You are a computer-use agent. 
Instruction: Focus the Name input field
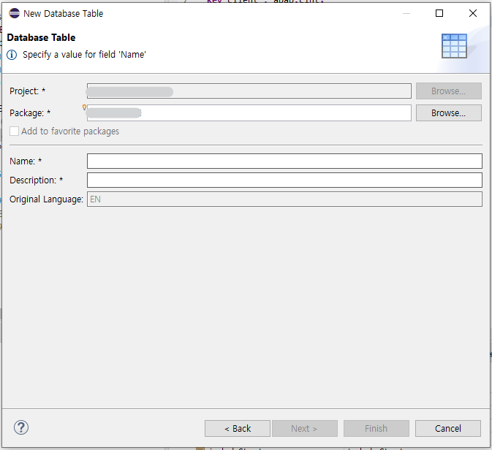(284, 161)
